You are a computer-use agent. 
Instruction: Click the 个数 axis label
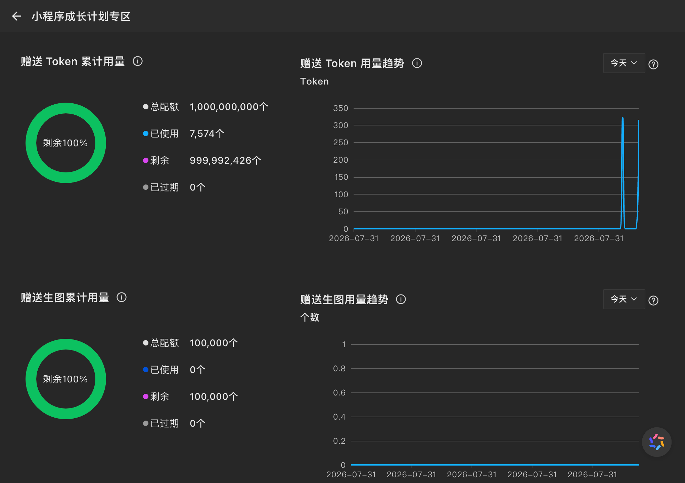[x=310, y=317]
